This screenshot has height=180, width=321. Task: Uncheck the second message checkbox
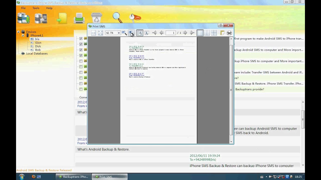pos(81,44)
